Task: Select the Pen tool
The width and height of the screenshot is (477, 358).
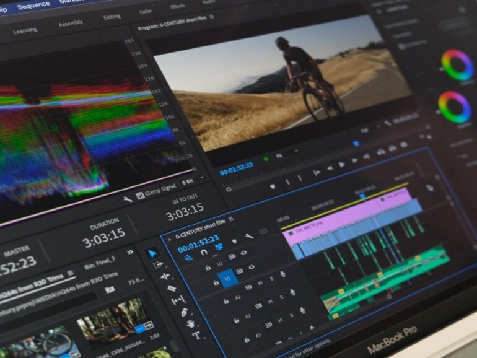Action: [x=184, y=312]
